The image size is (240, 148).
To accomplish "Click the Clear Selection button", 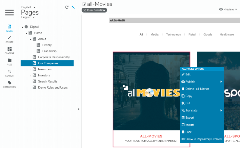I will (94, 10).
